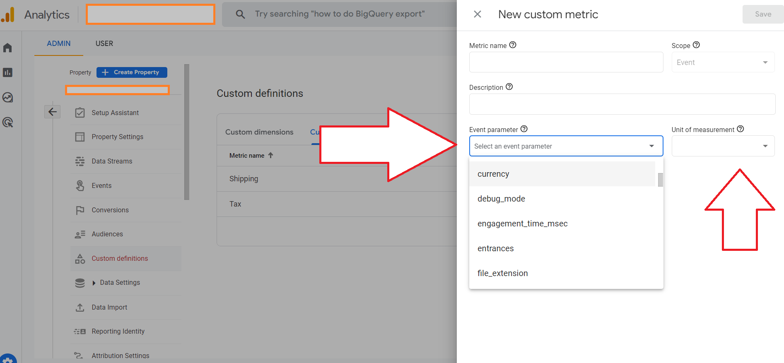Click the Data Import upload icon
The width and height of the screenshot is (784, 363).
pos(80,307)
